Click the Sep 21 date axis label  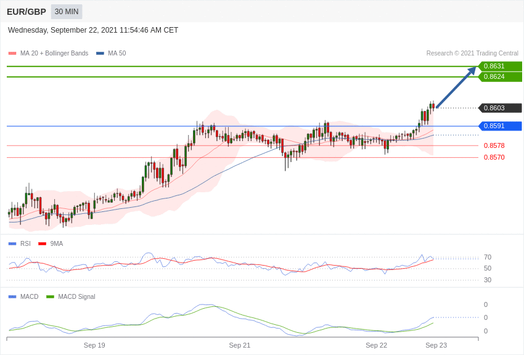click(240, 345)
